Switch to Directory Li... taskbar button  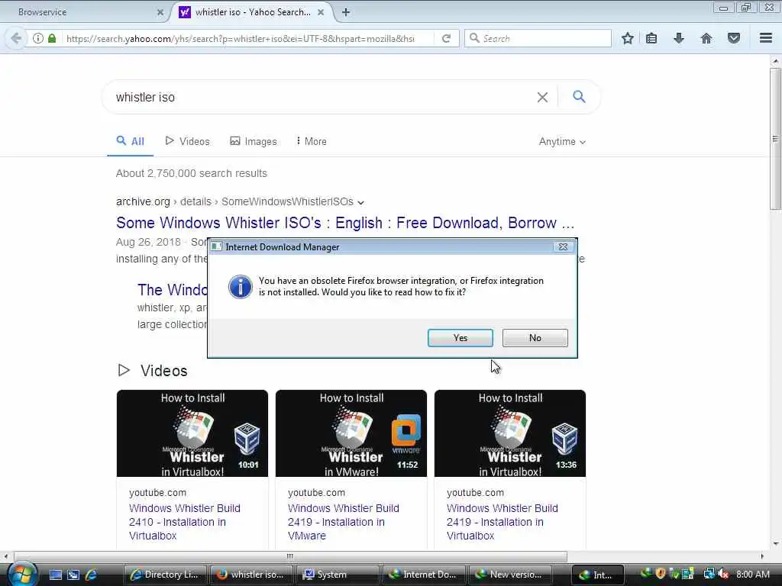click(165, 575)
